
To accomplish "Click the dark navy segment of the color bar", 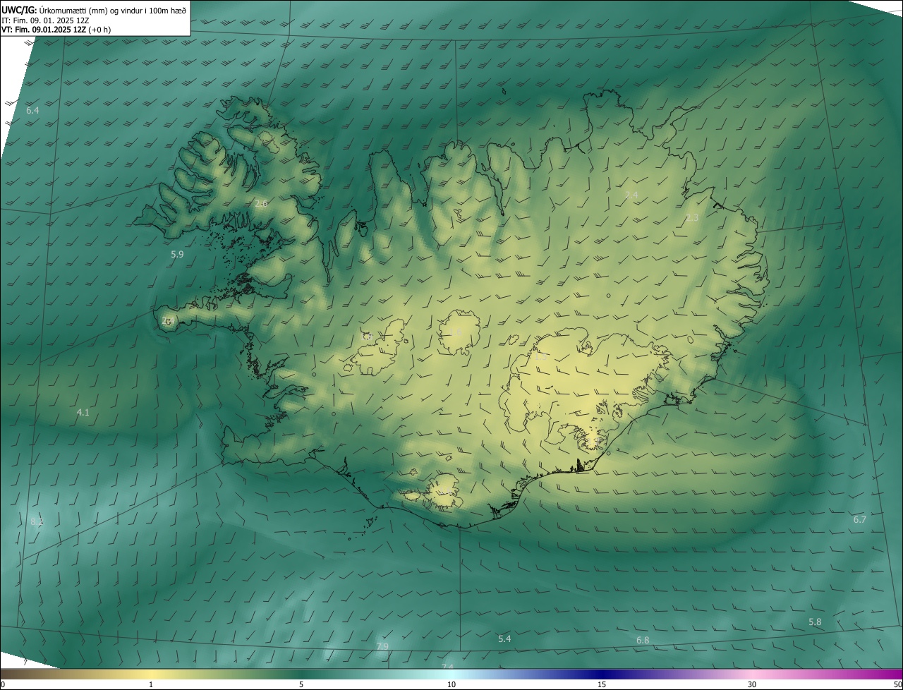I will pyautogui.click(x=602, y=674).
